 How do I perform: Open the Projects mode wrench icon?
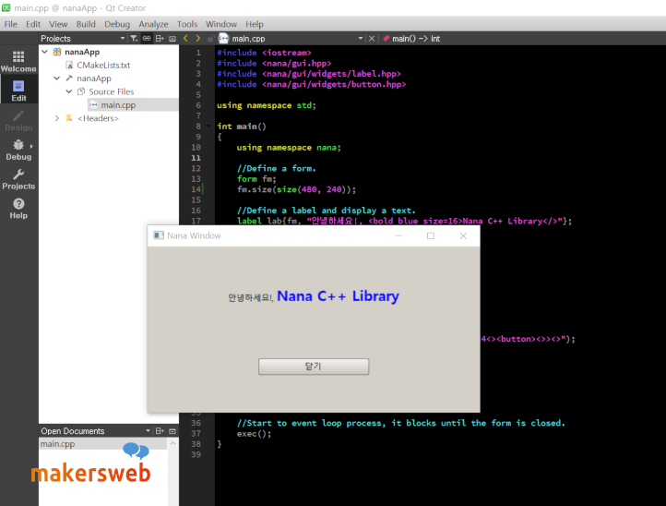(x=18, y=178)
